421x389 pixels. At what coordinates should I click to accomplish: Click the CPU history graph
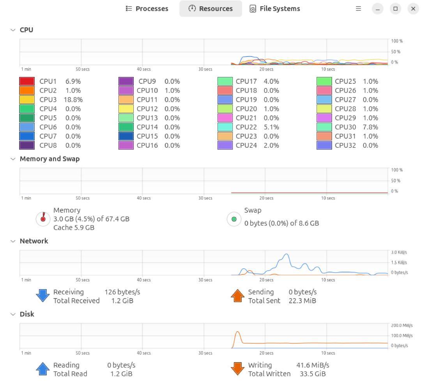(203, 52)
